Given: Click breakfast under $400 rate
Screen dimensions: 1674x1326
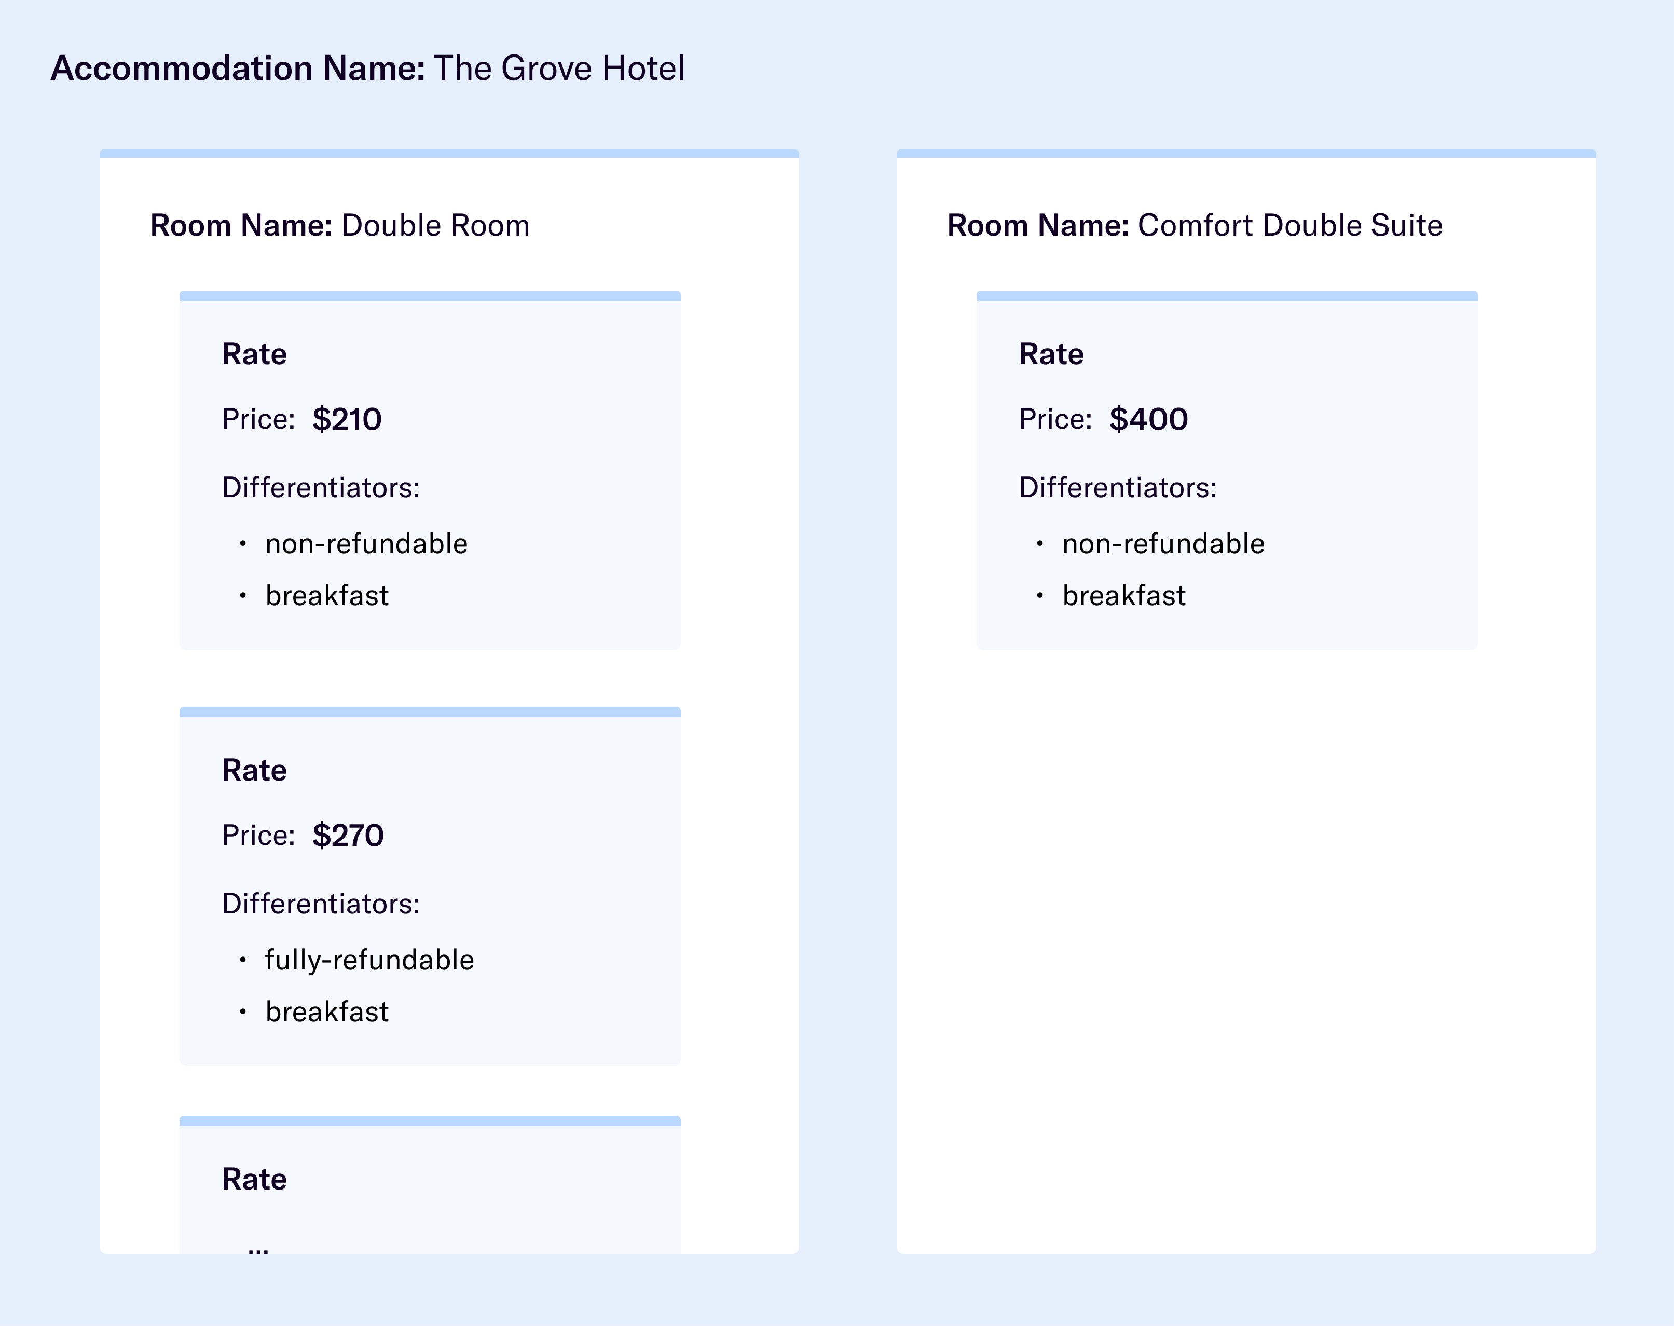Looking at the screenshot, I should coord(1123,595).
